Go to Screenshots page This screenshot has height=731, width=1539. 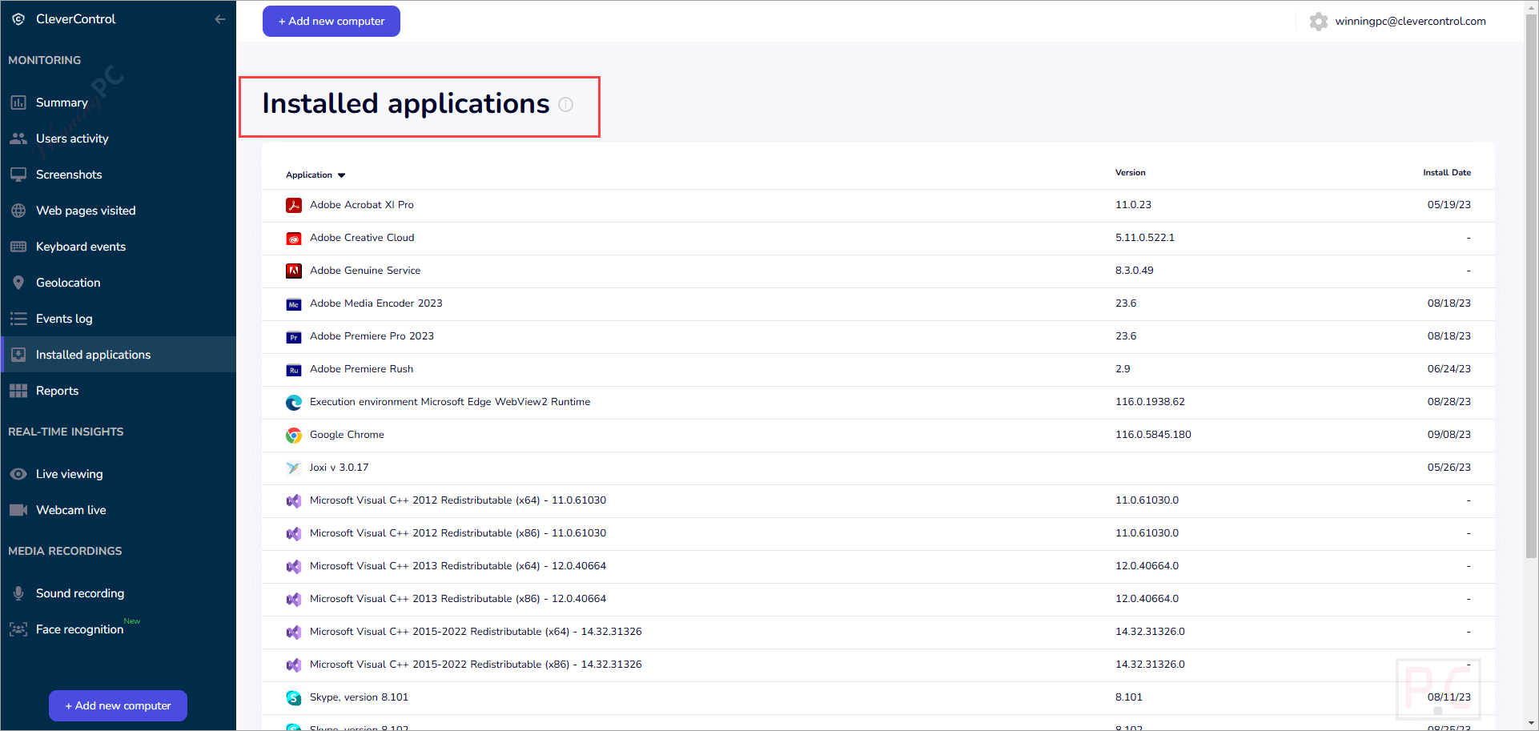(119, 175)
